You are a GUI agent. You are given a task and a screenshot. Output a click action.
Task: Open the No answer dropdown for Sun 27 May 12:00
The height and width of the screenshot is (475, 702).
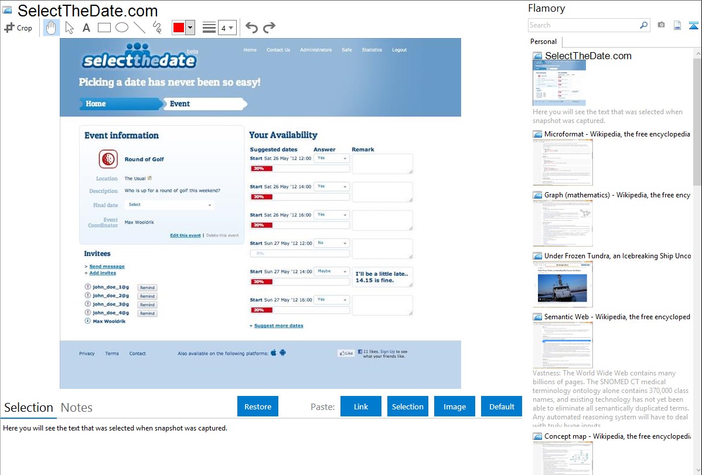coord(332,242)
